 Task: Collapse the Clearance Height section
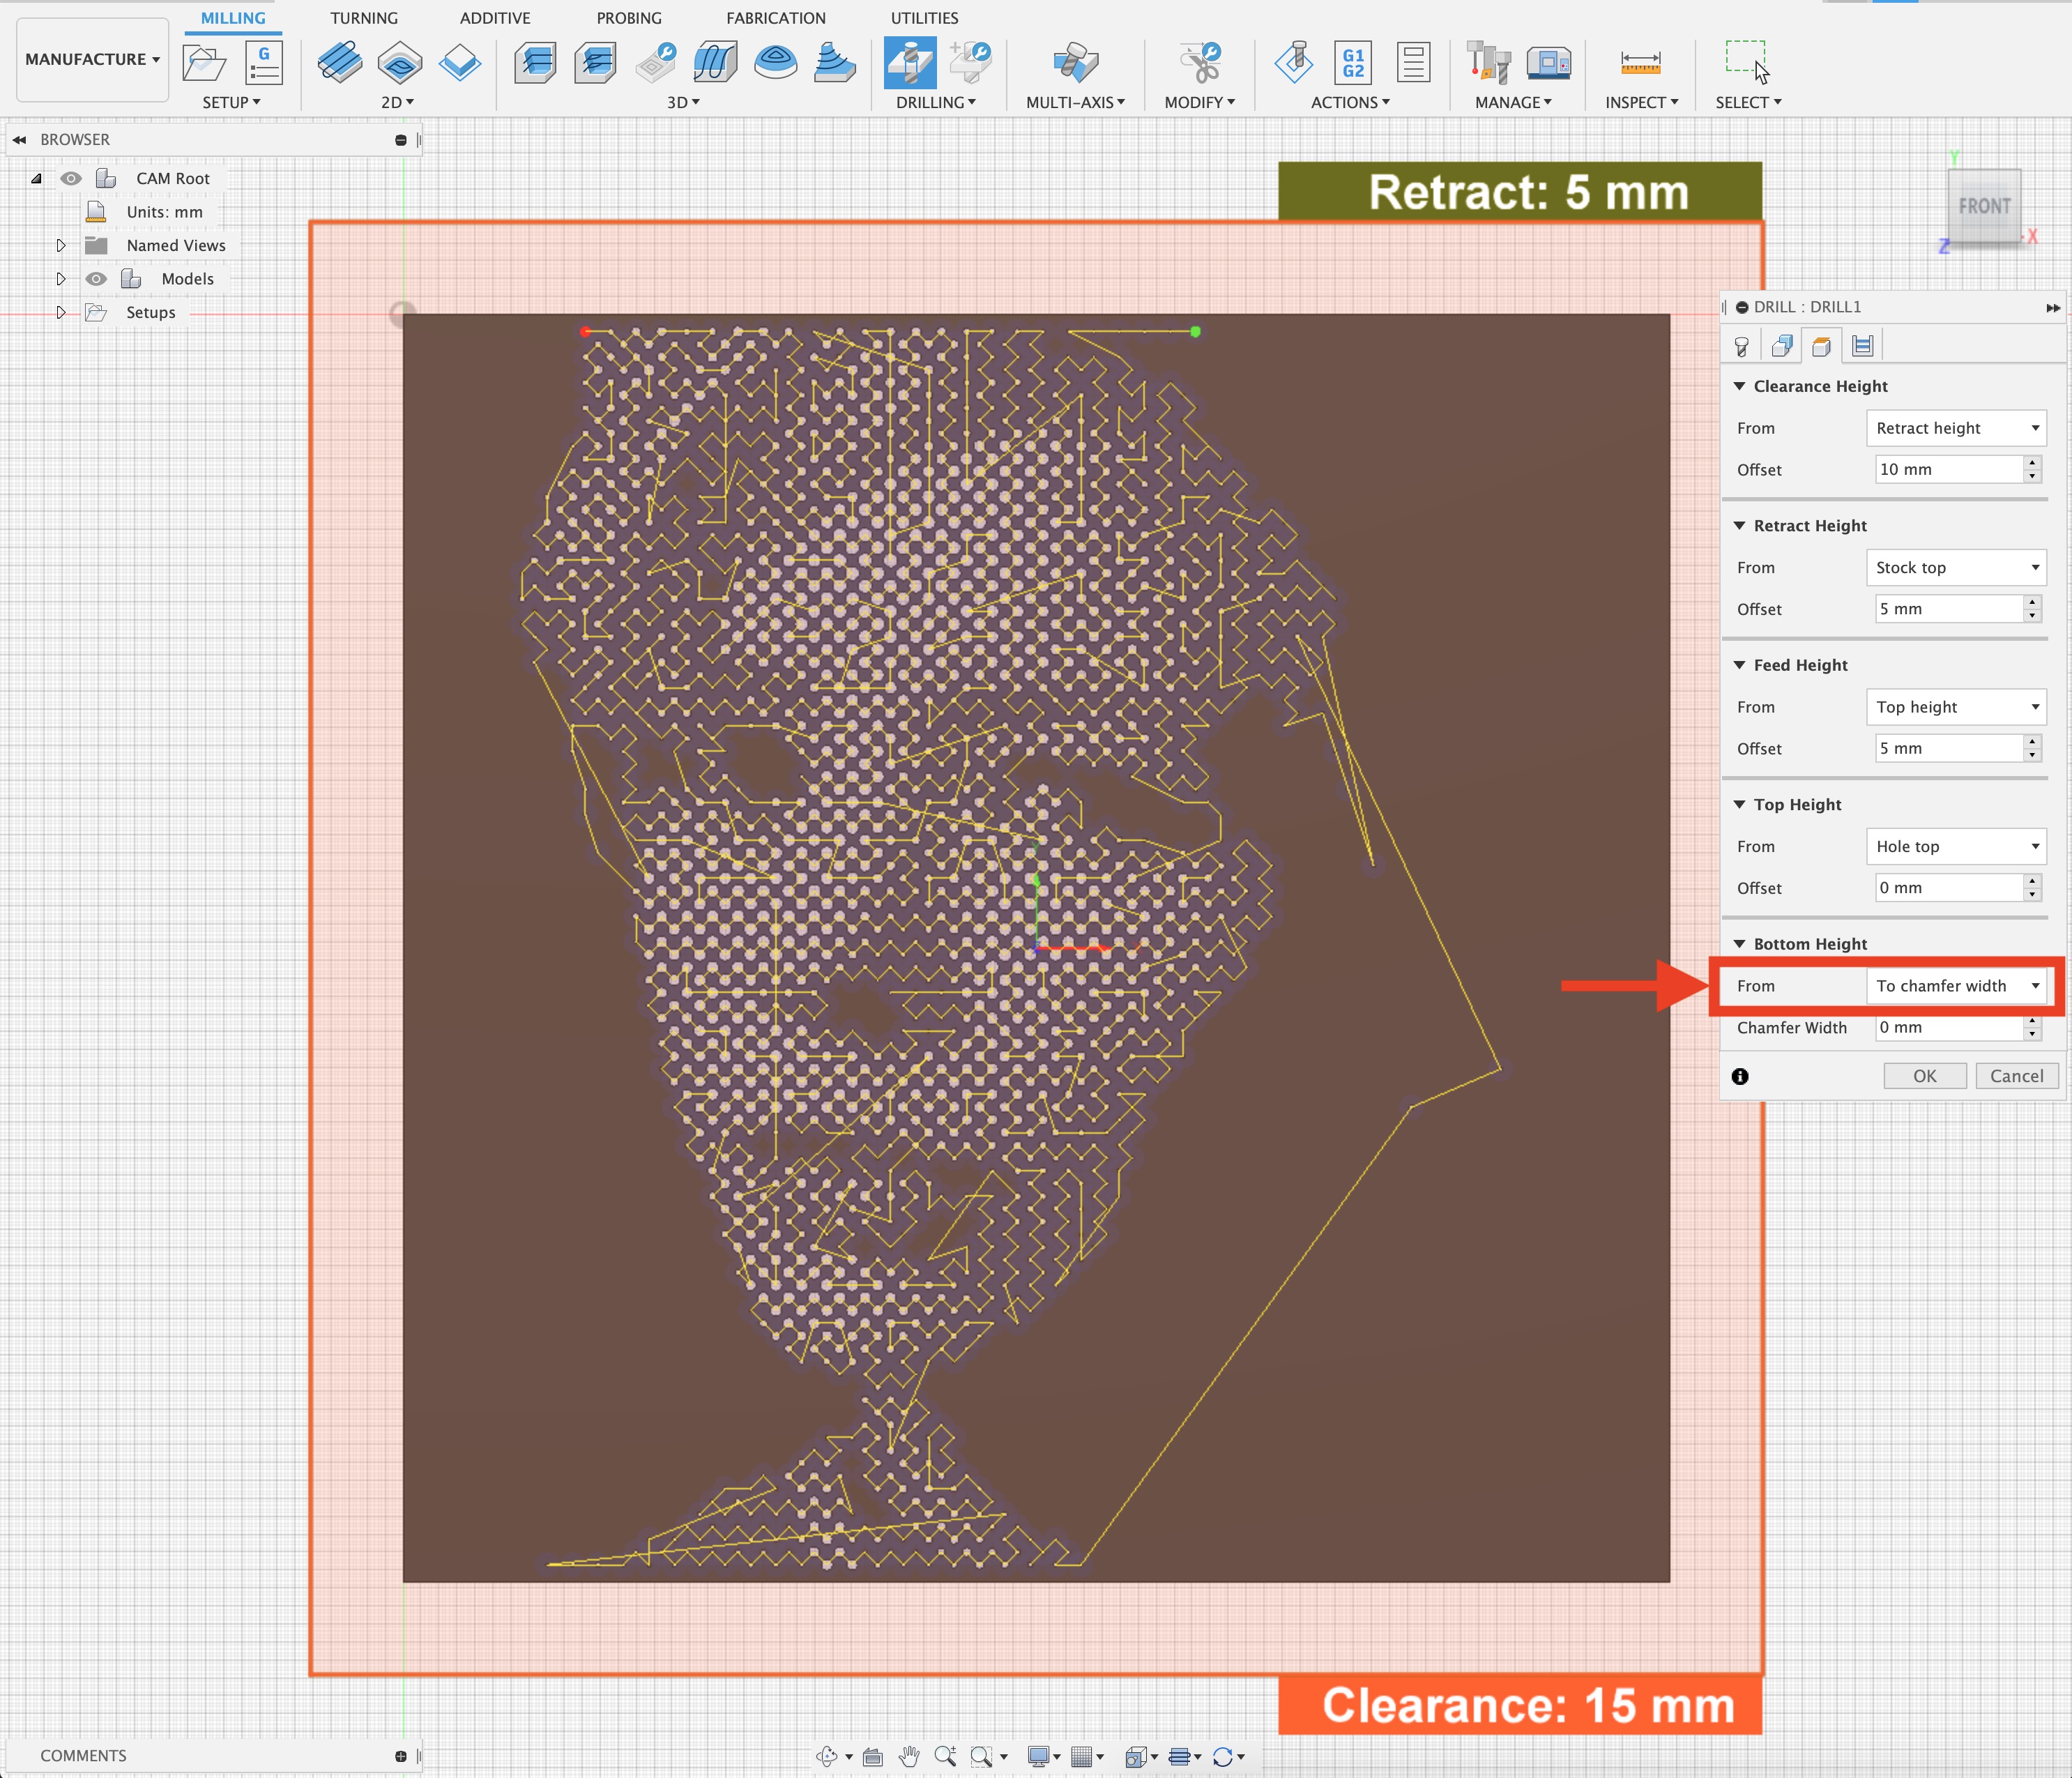point(1739,386)
